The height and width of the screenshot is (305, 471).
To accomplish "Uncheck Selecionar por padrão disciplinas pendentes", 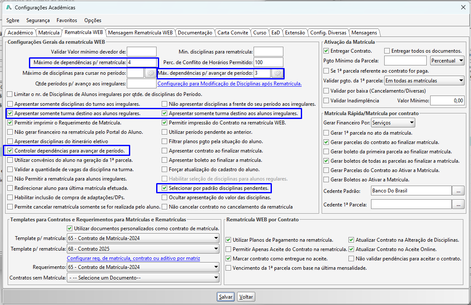I will coord(164,188).
